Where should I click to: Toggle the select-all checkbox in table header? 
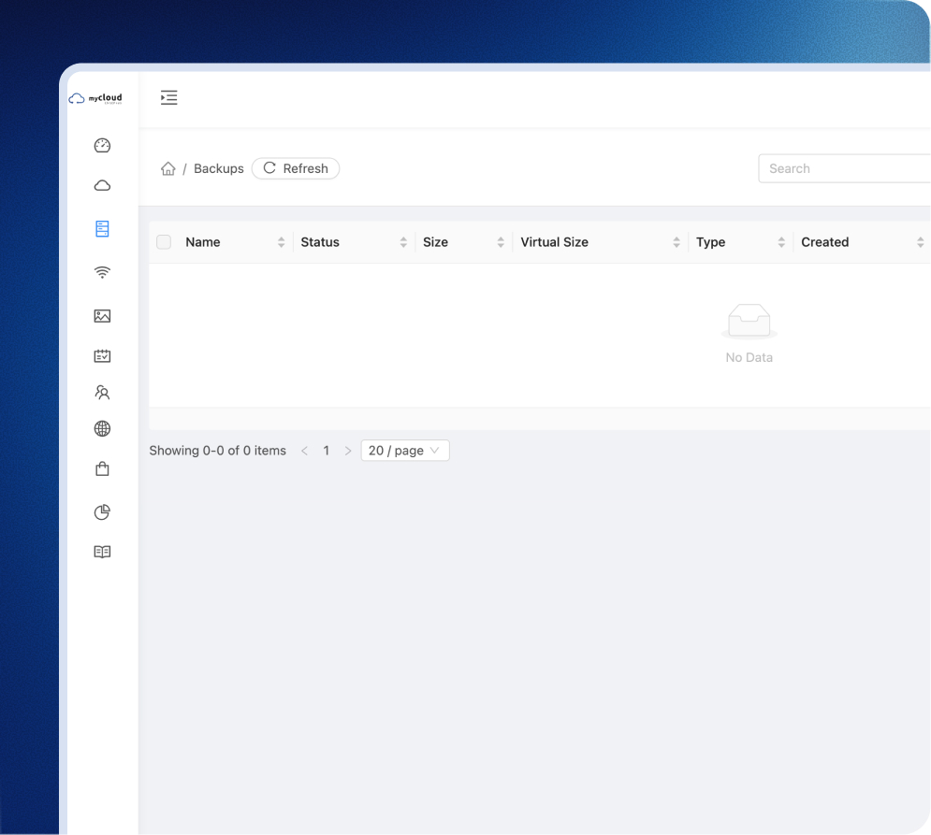coord(164,242)
